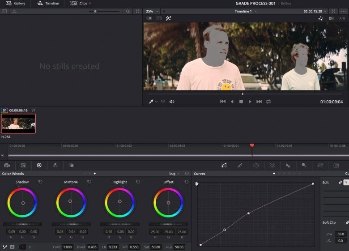This screenshot has width=349, height=251.
Task: Stop playback
Action: click(x=241, y=102)
